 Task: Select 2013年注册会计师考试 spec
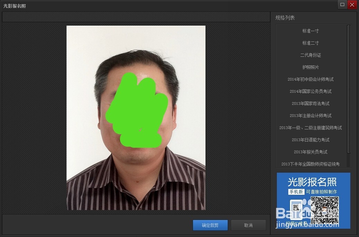tap(311, 116)
